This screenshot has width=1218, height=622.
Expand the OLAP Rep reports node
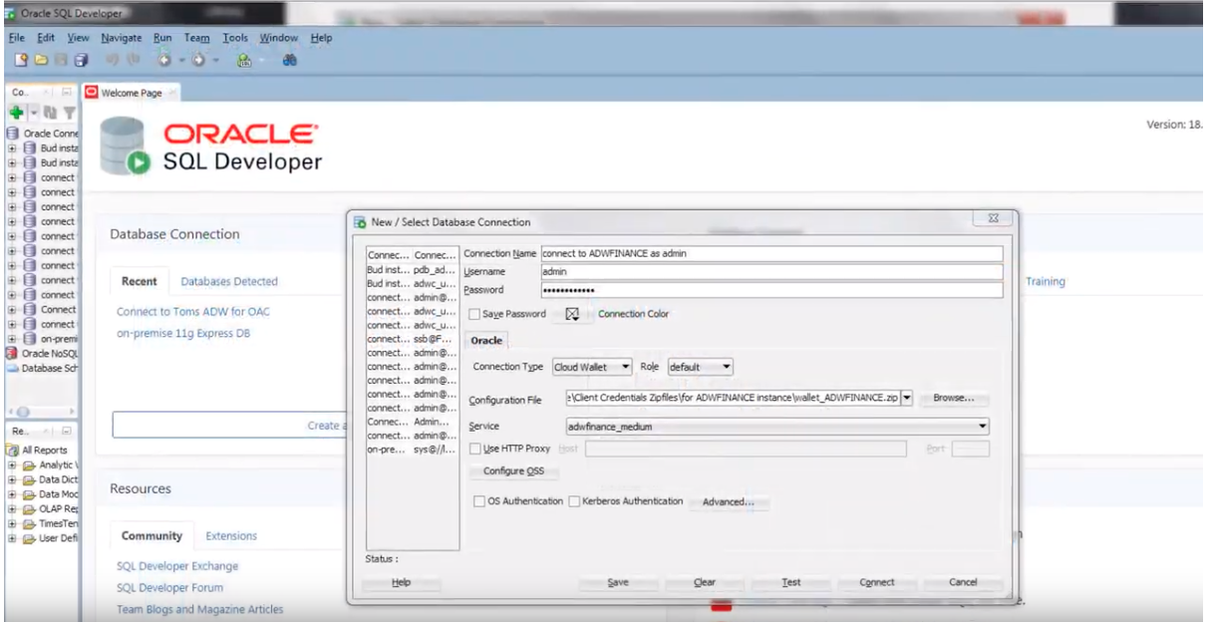click(x=12, y=508)
